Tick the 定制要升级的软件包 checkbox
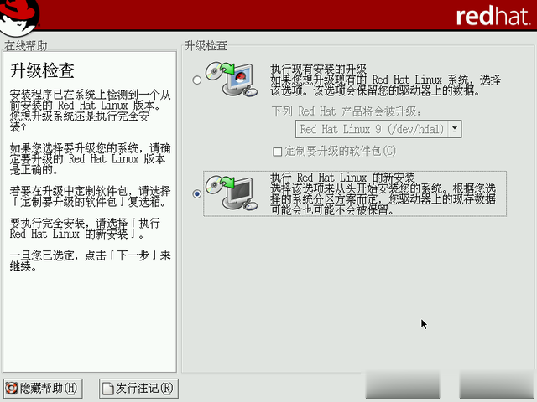This screenshot has width=537, height=402. pyautogui.click(x=277, y=151)
